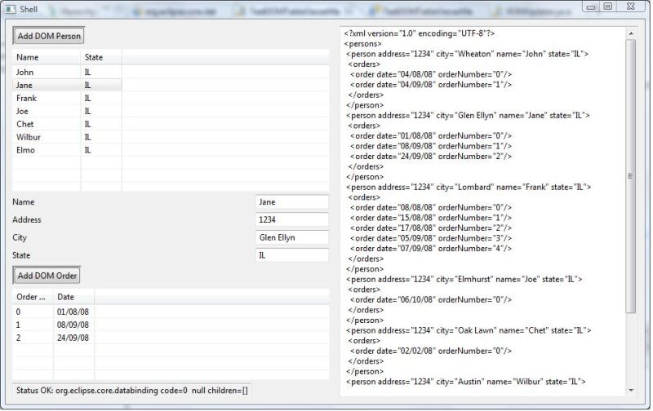Click the Add DOM Order button

(x=47, y=276)
